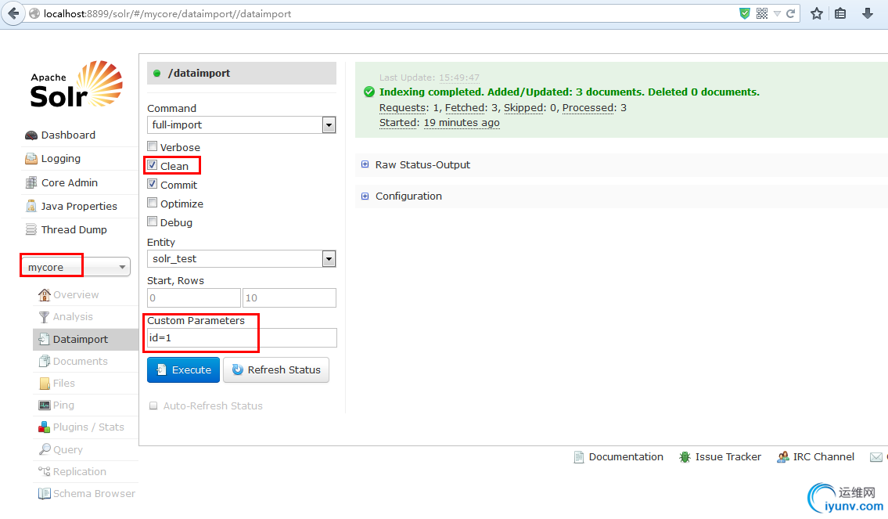Click the Overview house icon
The width and height of the screenshot is (888, 519).
pos(44,294)
